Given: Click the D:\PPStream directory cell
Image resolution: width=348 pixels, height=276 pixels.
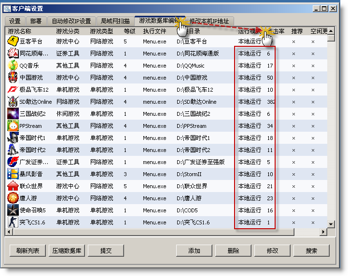Looking at the screenshot, I should pos(192,126).
